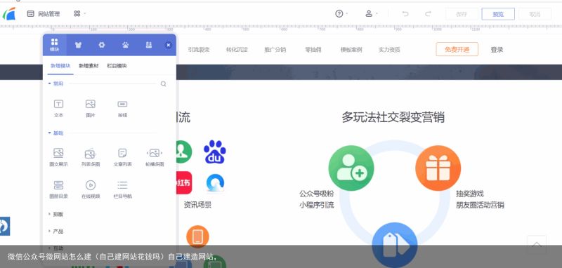
Task: Click the 多玩法社交裂变营销 heading
Action: click(393, 117)
